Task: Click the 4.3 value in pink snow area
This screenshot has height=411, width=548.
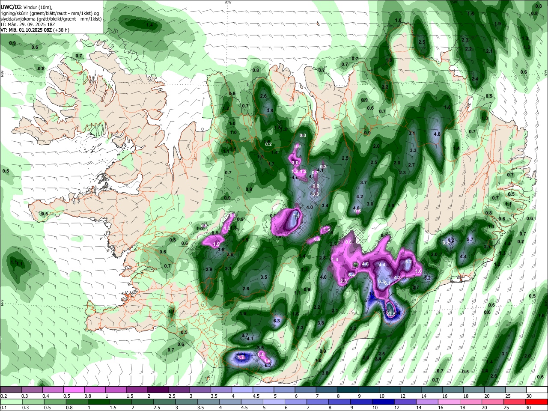Action: 397,278
